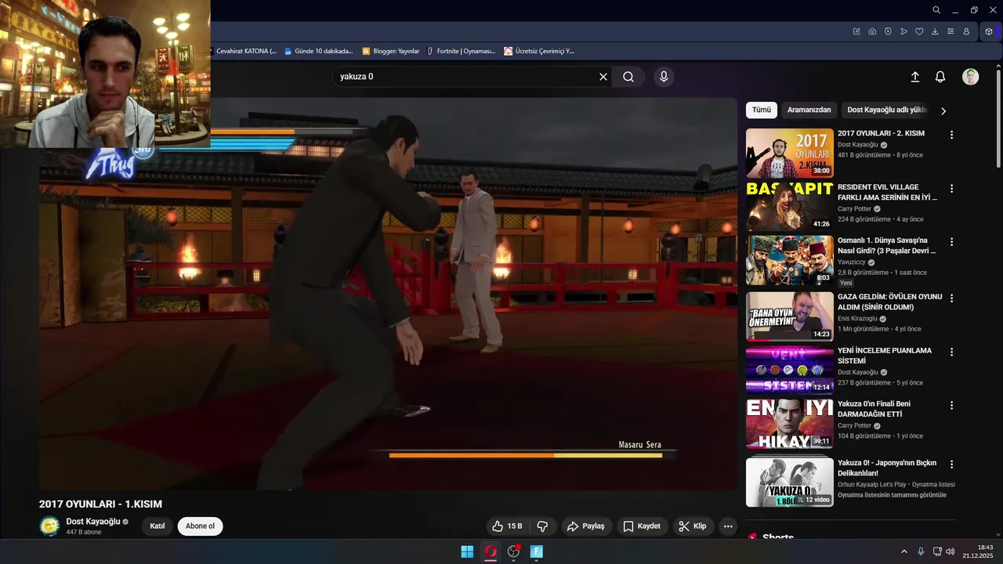Image resolution: width=1003 pixels, height=564 pixels.
Task: Click the tray microphone icon
Action: click(x=921, y=551)
